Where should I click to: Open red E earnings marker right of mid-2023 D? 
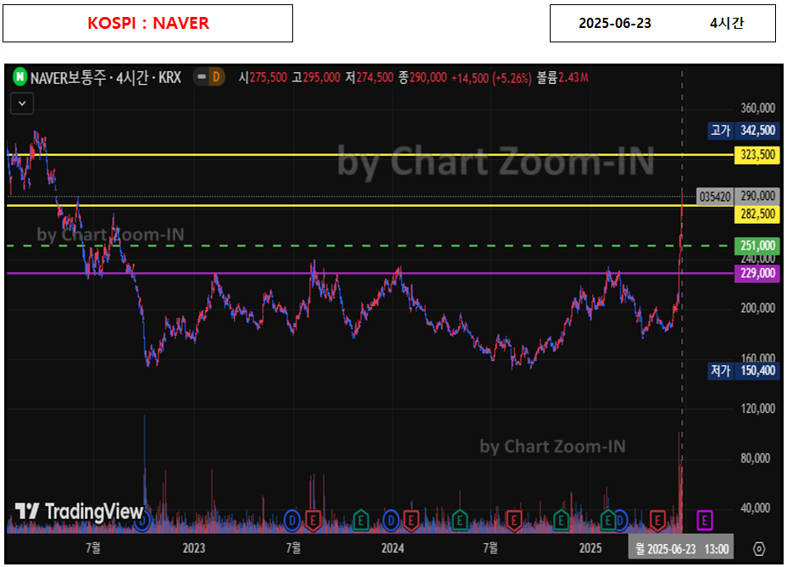[313, 520]
